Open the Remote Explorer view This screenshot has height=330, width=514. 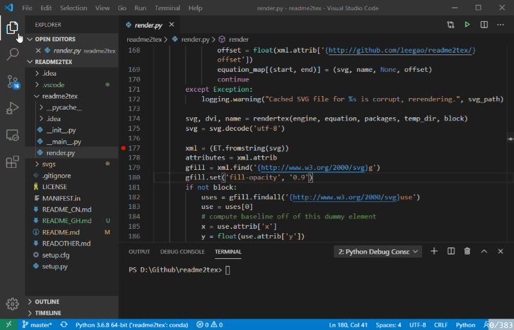click(12, 135)
